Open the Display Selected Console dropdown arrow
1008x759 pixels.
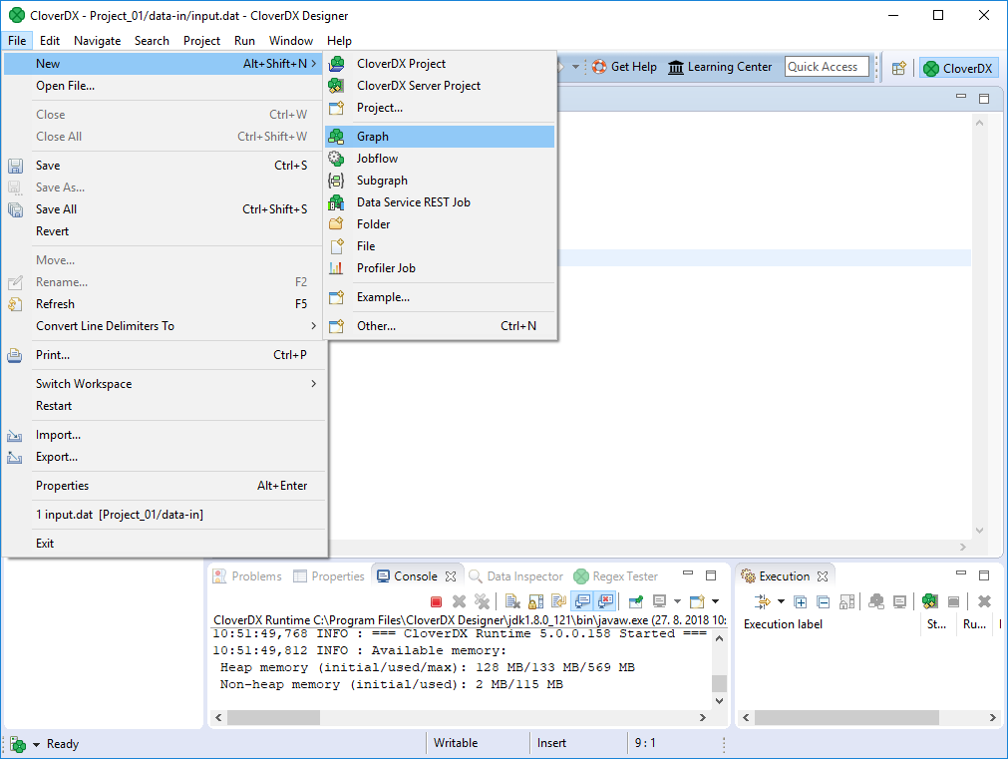point(677,601)
